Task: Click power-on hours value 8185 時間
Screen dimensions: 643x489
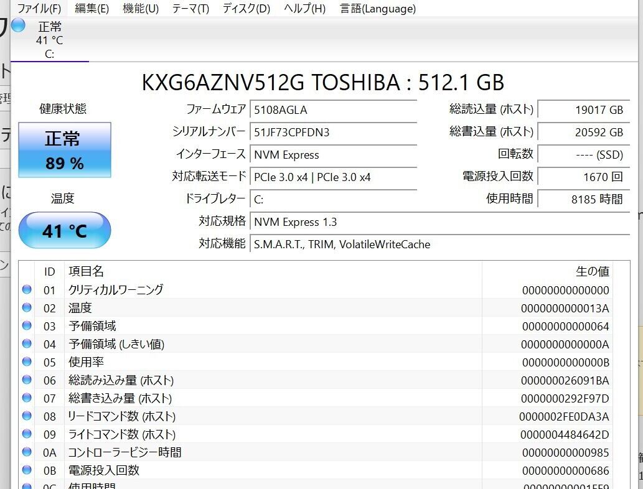Action: coord(583,200)
